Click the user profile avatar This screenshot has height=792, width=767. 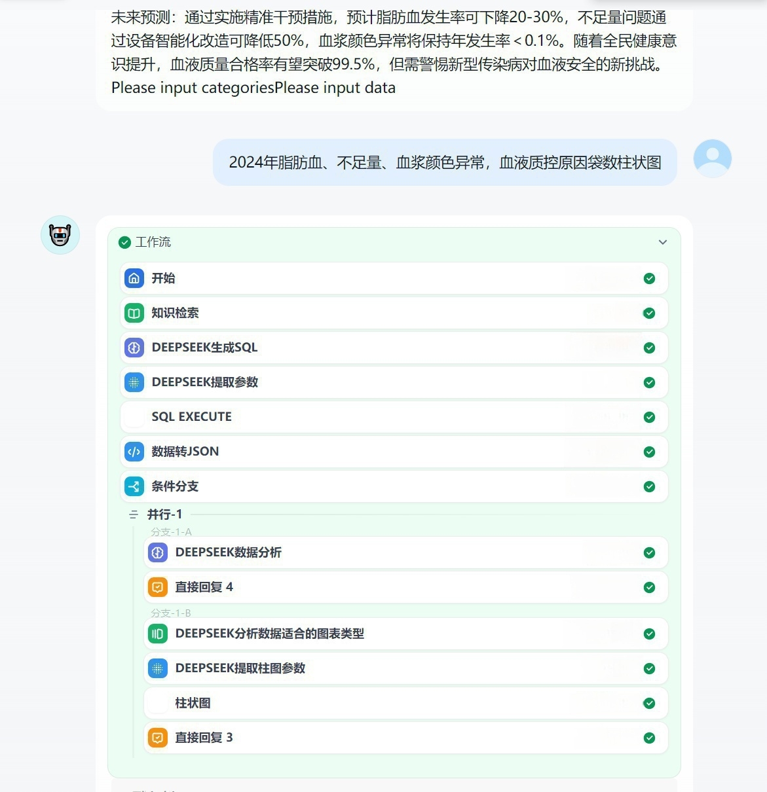(x=712, y=158)
